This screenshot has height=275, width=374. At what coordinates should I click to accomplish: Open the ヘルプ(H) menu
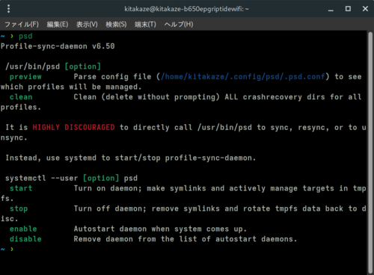click(179, 25)
